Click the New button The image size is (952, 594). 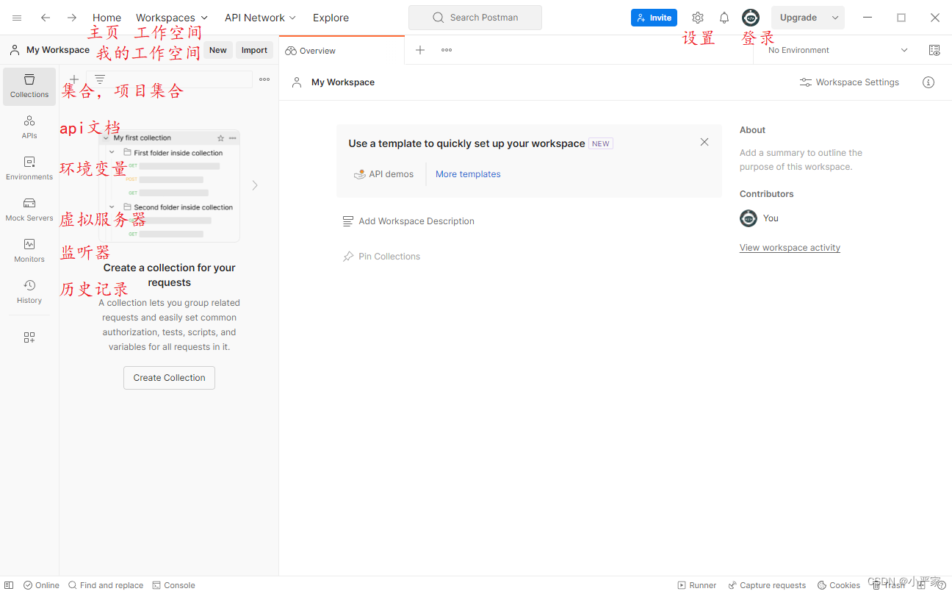coord(218,50)
